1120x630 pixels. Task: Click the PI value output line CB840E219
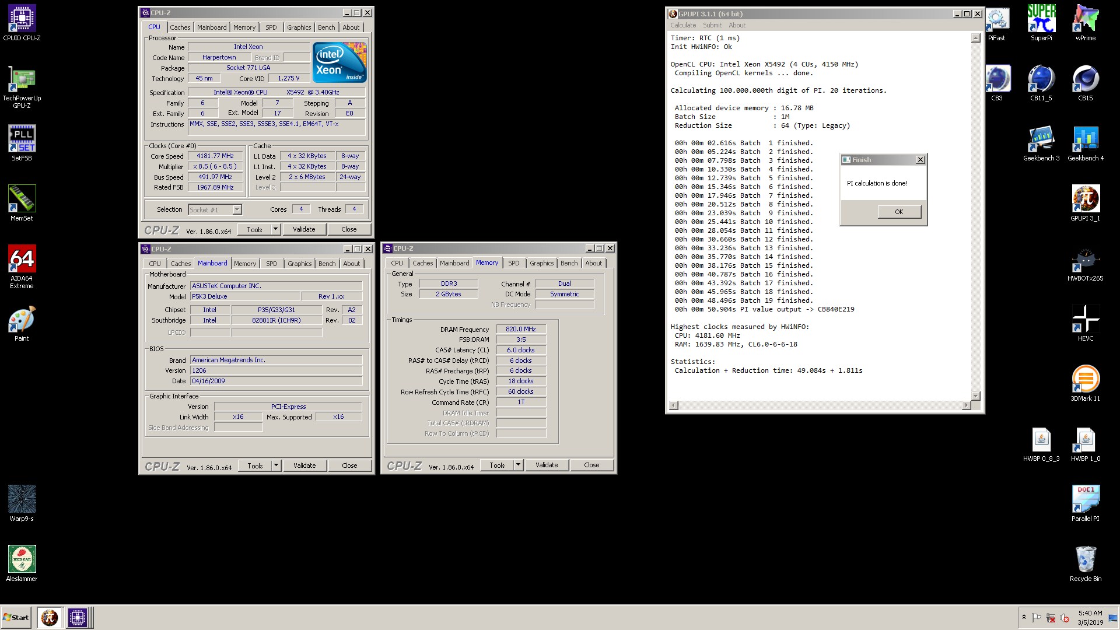(x=765, y=309)
